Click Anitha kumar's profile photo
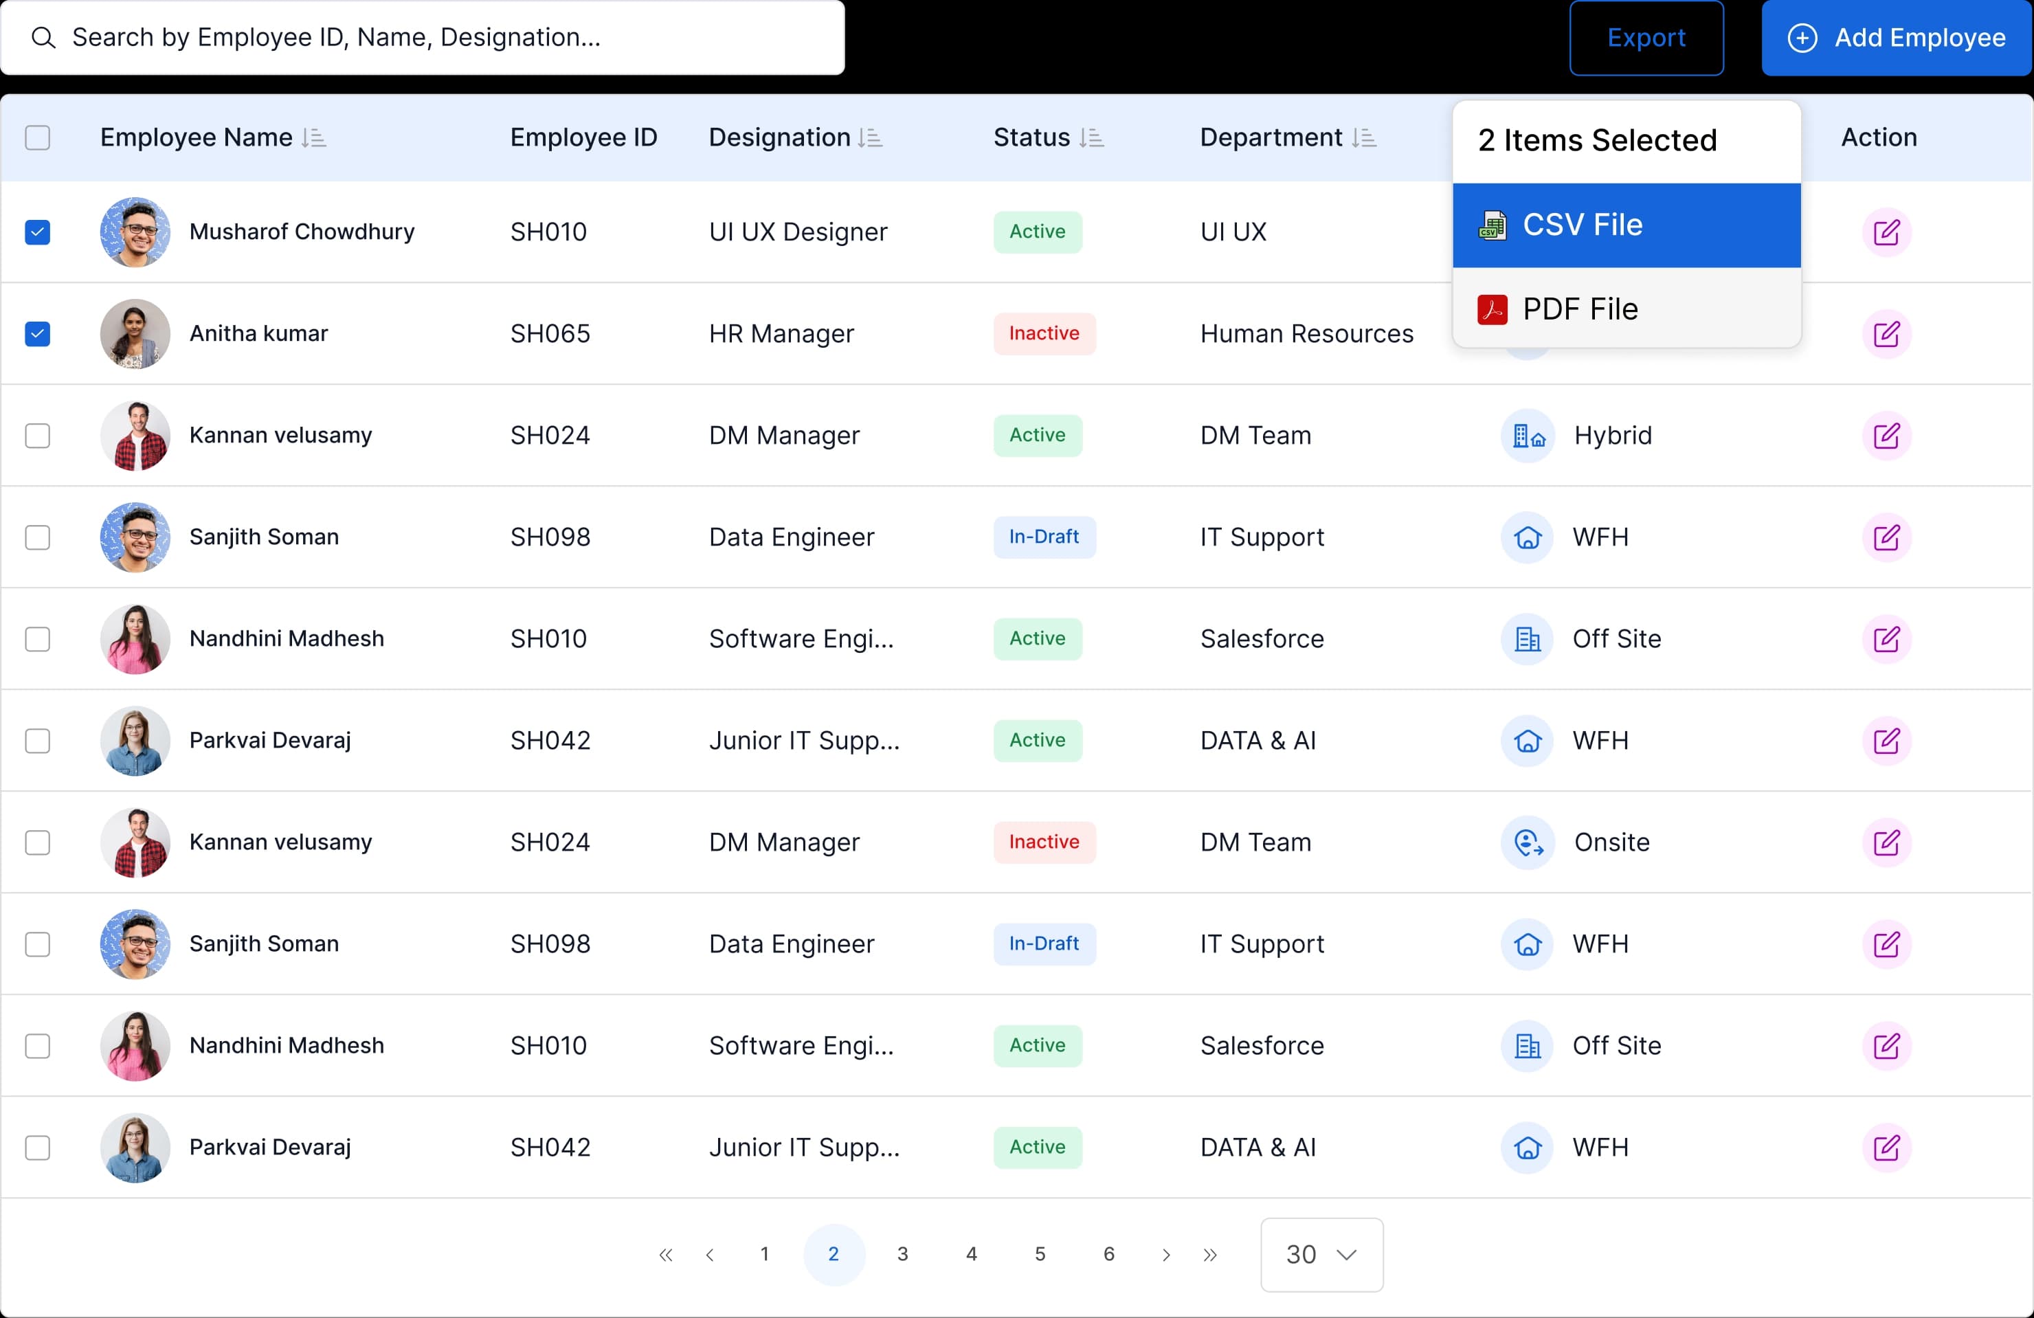This screenshot has height=1318, width=2034. click(135, 333)
